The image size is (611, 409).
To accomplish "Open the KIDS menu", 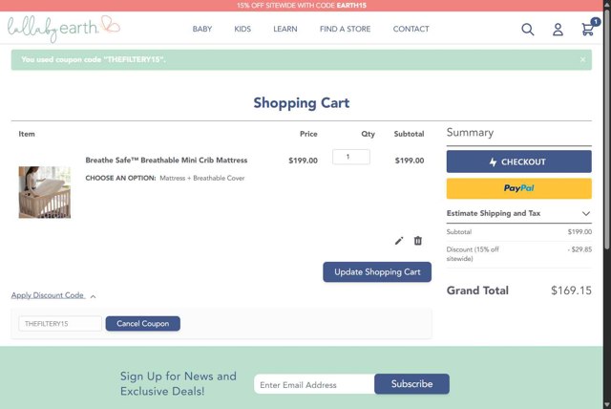I will [242, 29].
